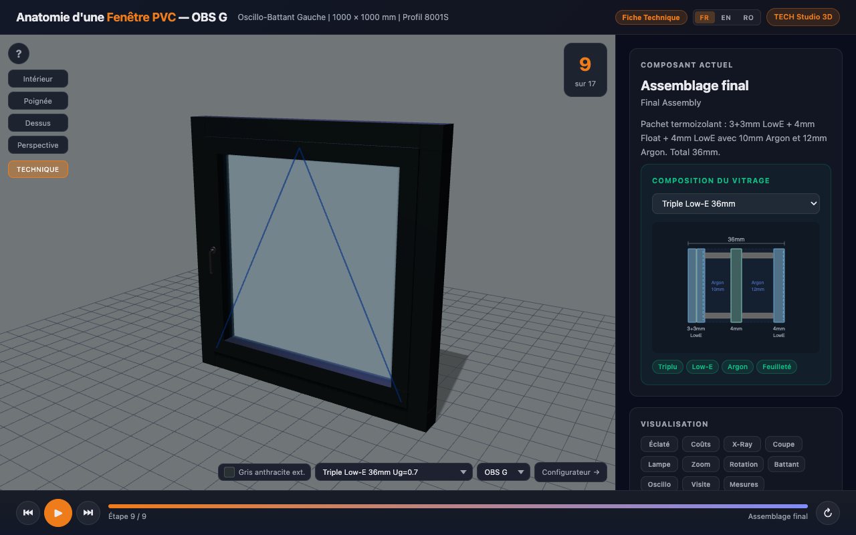Click the glazing cross-section diagram
The width and height of the screenshot is (856, 535).
pos(736,288)
